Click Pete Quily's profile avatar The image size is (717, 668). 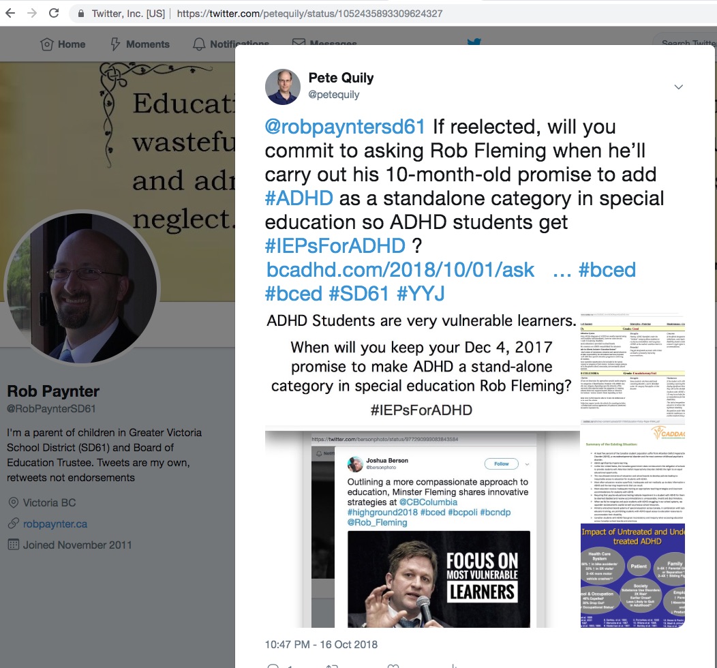(x=283, y=87)
